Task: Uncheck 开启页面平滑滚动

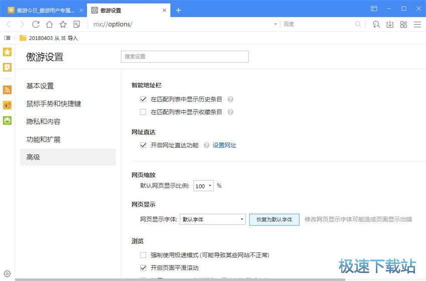Action: tap(143, 267)
